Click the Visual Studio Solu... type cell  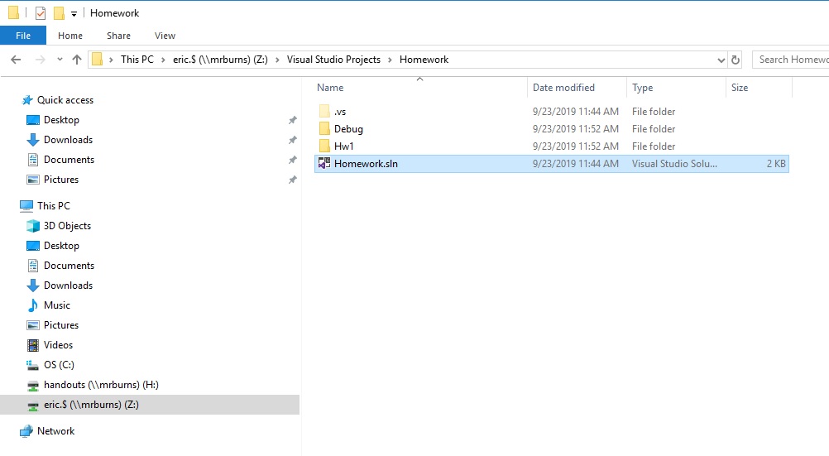coord(674,164)
